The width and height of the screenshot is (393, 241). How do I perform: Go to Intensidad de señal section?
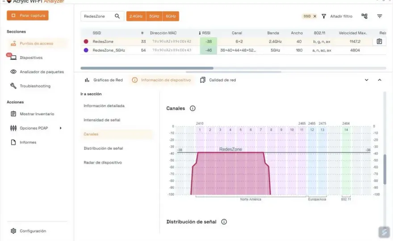[102, 120]
